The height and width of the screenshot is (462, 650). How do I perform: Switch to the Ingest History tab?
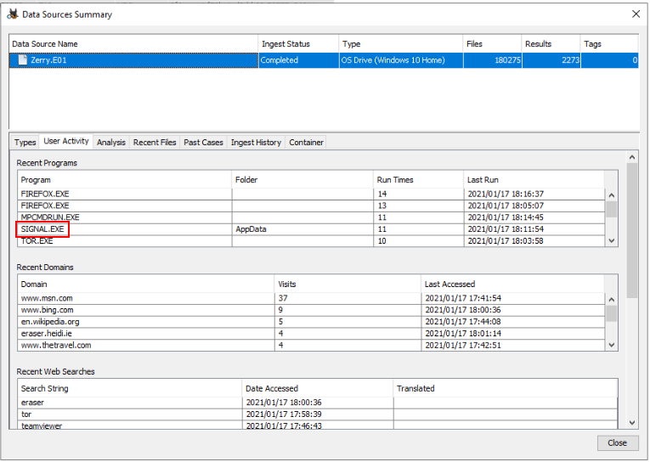point(256,142)
